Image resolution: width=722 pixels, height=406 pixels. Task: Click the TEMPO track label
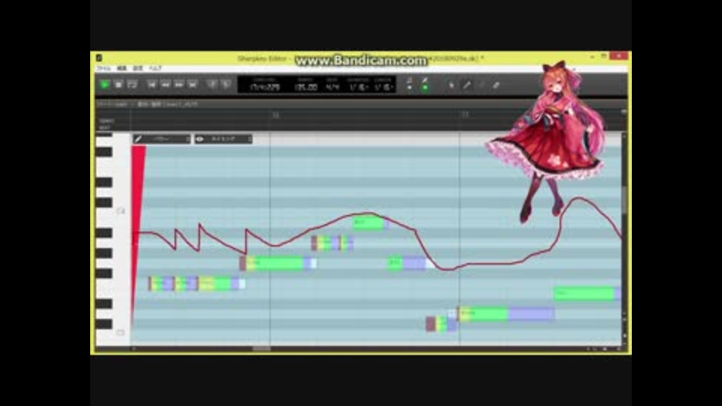point(106,121)
